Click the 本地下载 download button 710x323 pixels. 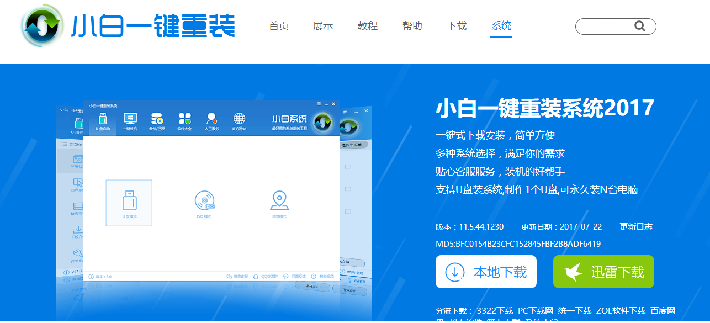click(486, 272)
